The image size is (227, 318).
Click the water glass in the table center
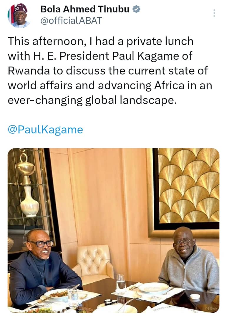[121, 283]
